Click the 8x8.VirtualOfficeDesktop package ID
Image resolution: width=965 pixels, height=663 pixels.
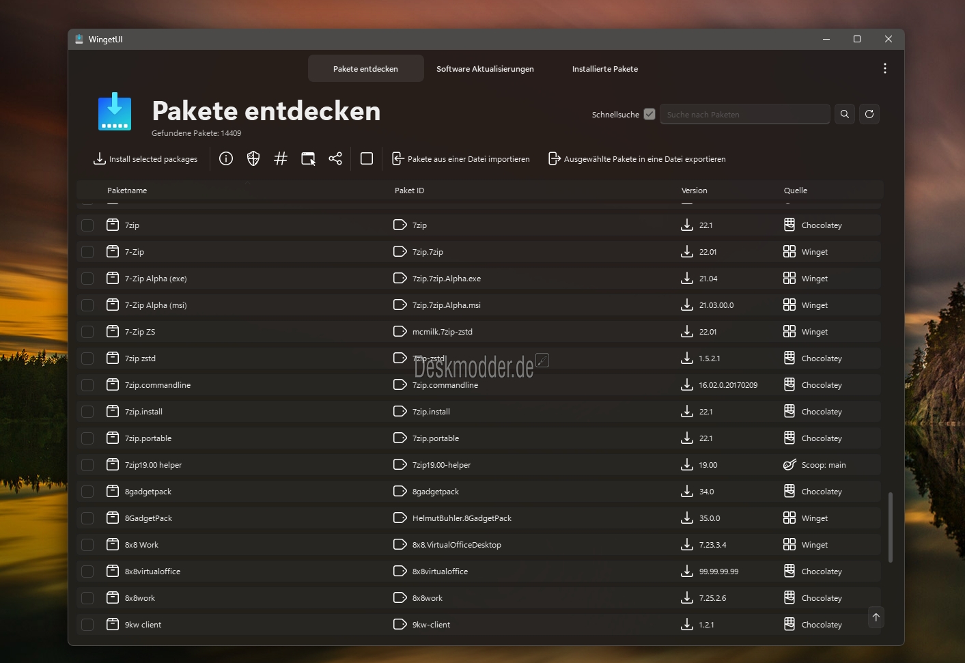tap(457, 545)
